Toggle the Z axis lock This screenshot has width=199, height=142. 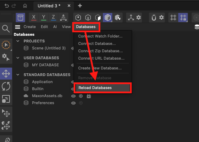53,18
